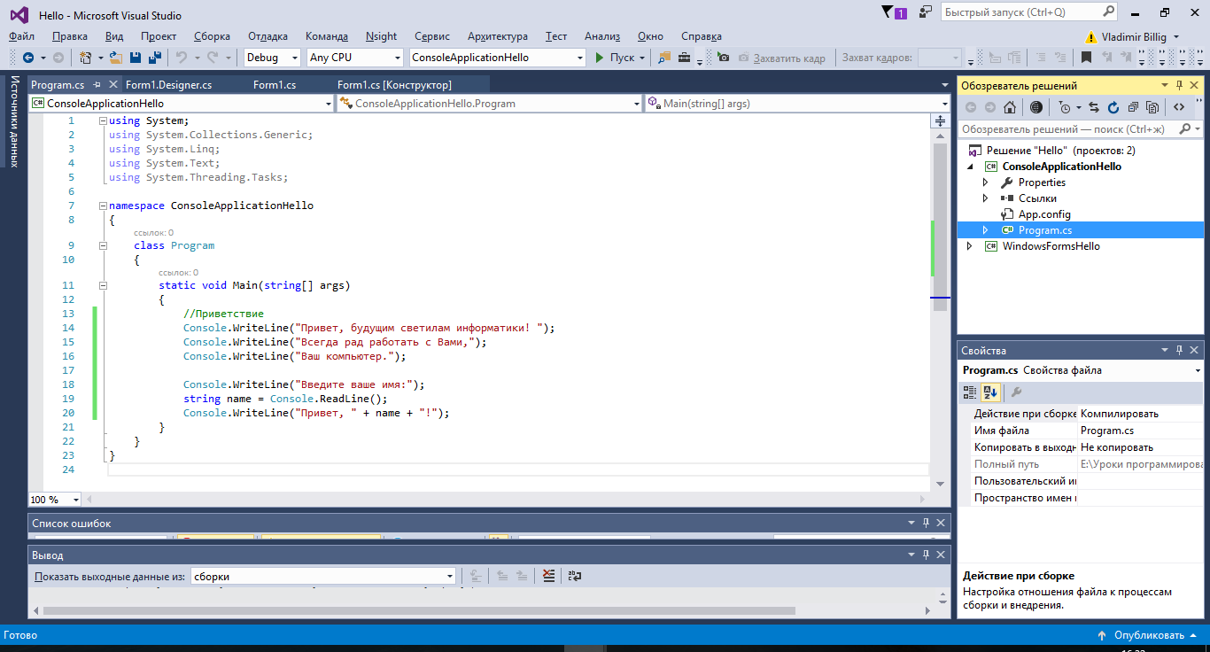Image resolution: width=1210 pixels, height=652 pixels.
Task: Refresh the Solution Explorer tree
Action: coord(1112,107)
